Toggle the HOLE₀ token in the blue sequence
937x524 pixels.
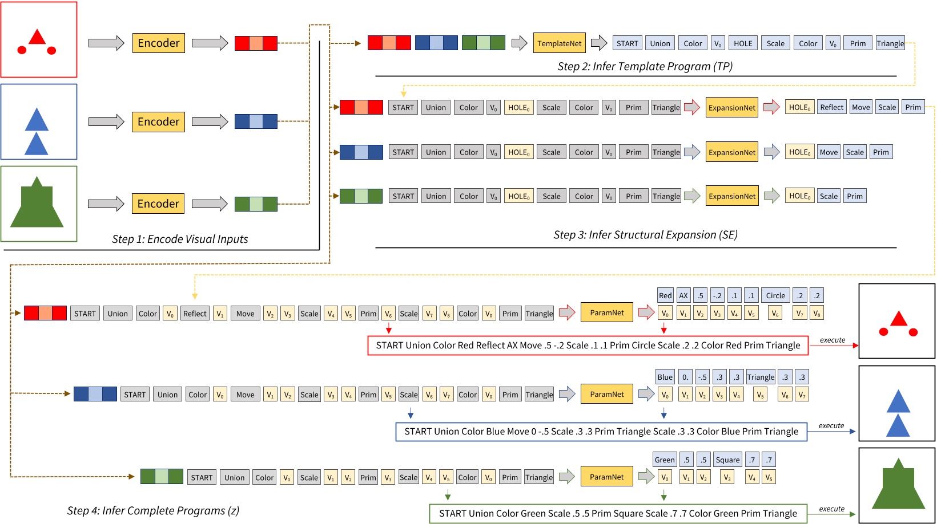(517, 152)
